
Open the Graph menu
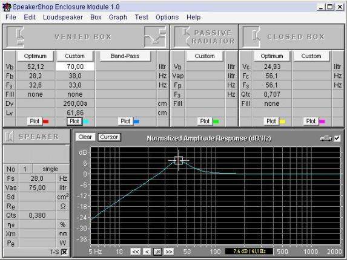[x=118, y=17]
